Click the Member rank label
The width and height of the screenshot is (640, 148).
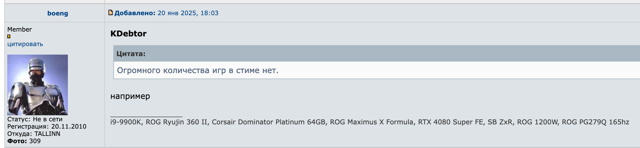(x=19, y=29)
